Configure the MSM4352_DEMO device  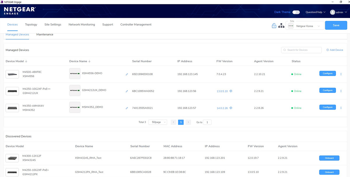[x=328, y=107]
